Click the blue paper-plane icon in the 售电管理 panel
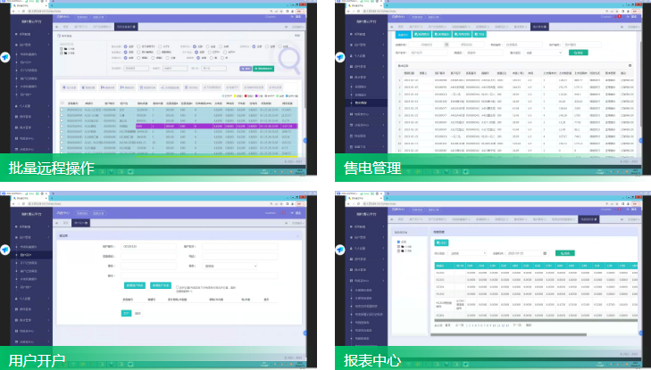The width and height of the screenshot is (651, 370). click(x=339, y=56)
